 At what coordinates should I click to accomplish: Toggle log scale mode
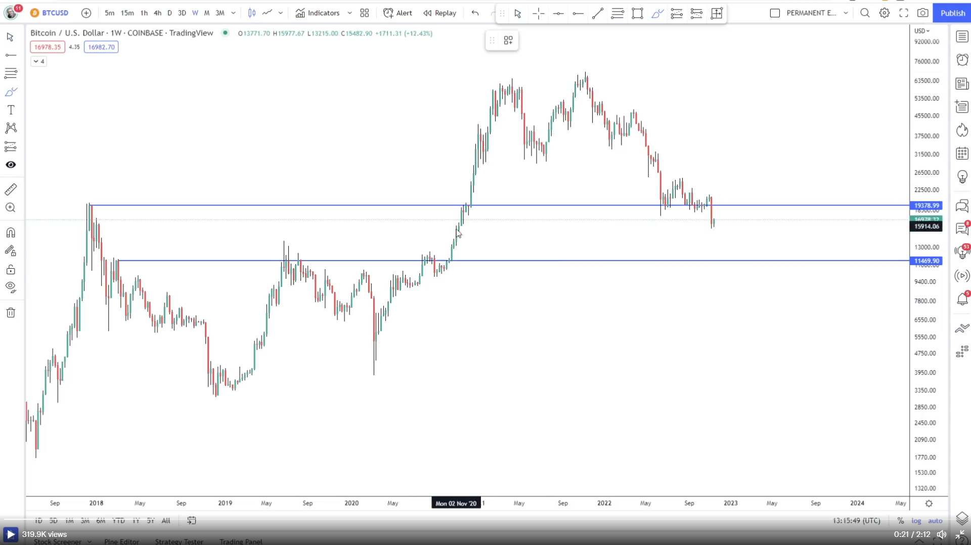tap(916, 521)
